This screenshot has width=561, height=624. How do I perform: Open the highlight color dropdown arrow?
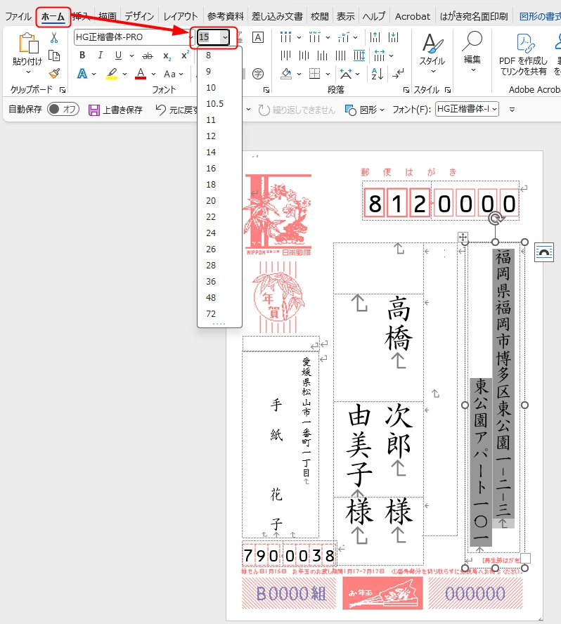(x=124, y=74)
